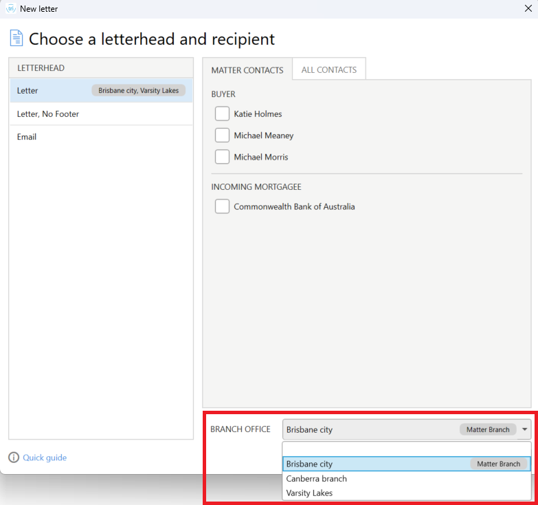Open the Quick guide link
Screen dimensions: 538x505
pyautogui.click(x=45, y=458)
